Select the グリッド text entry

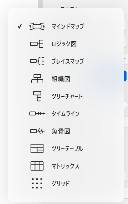coord(61,184)
